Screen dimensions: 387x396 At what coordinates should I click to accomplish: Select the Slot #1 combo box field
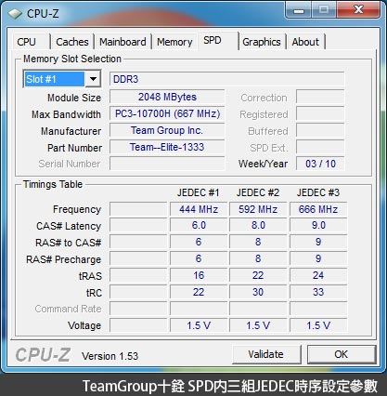click(62, 79)
